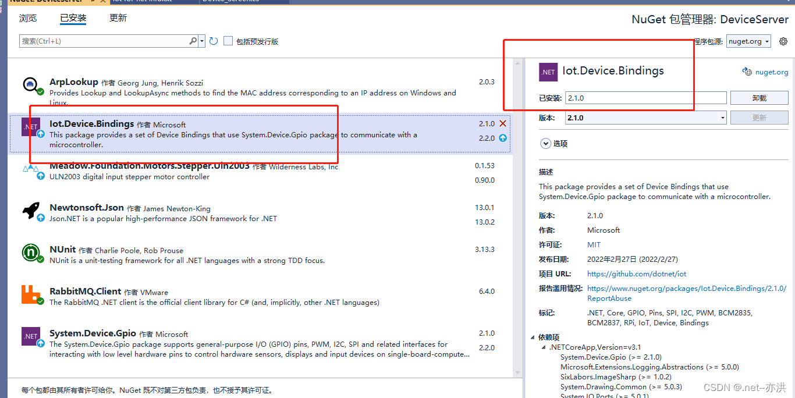Viewport: 795px width, 398px height.
Task: Select the Iot.Device.Bindings .NET icon in list
Action: coord(31,127)
